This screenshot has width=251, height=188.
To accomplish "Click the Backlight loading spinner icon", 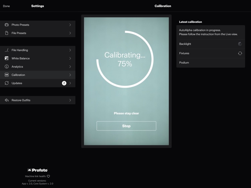I will click(240, 44).
